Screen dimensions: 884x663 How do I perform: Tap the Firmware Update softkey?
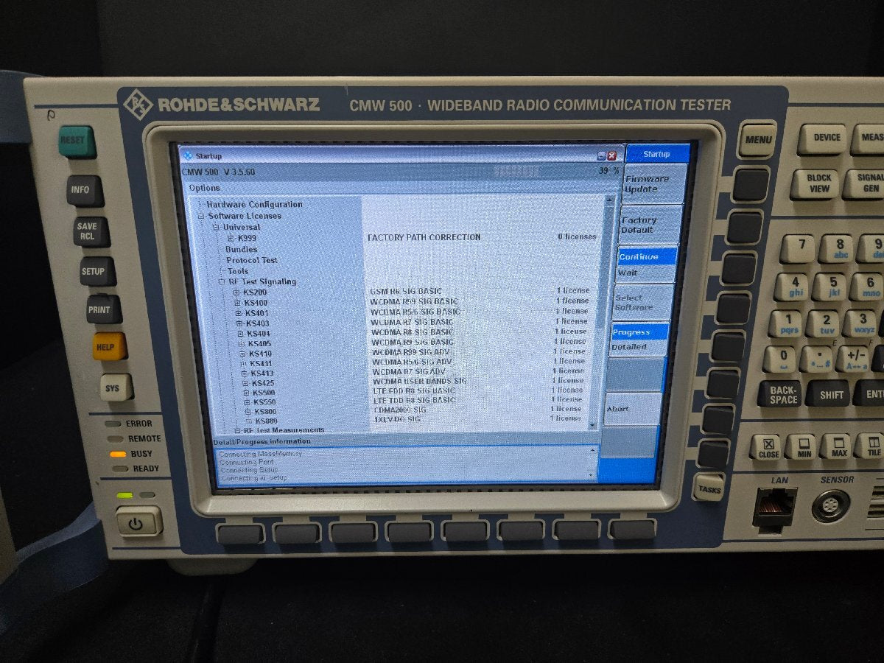(x=656, y=183)
